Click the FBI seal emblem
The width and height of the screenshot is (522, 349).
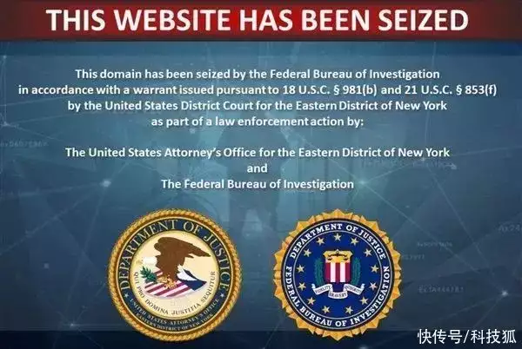[338, 274]
